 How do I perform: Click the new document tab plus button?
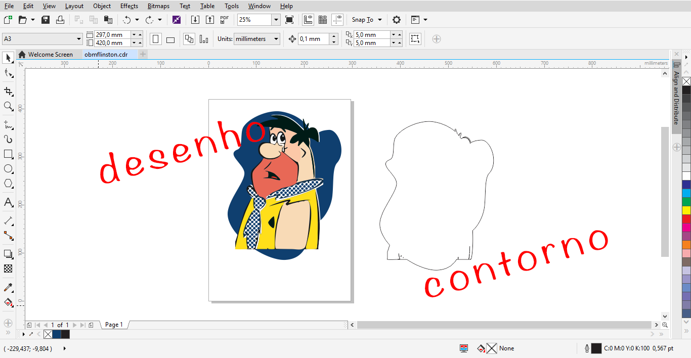click(143, 54)
